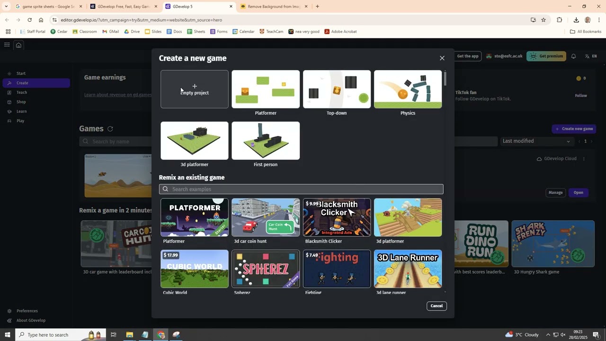Open a new browser tab
Viewport: 606px width, 341px height.
point(317,7)
